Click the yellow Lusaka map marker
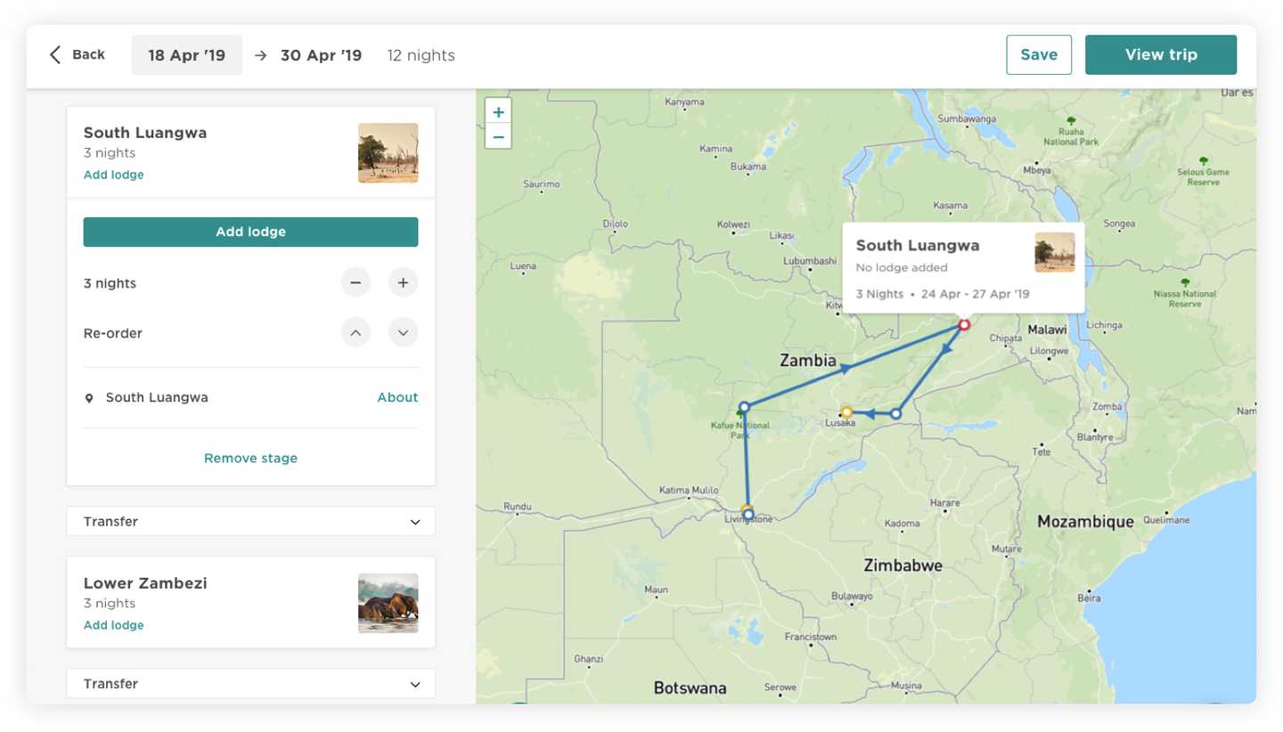 click(846, 412)
